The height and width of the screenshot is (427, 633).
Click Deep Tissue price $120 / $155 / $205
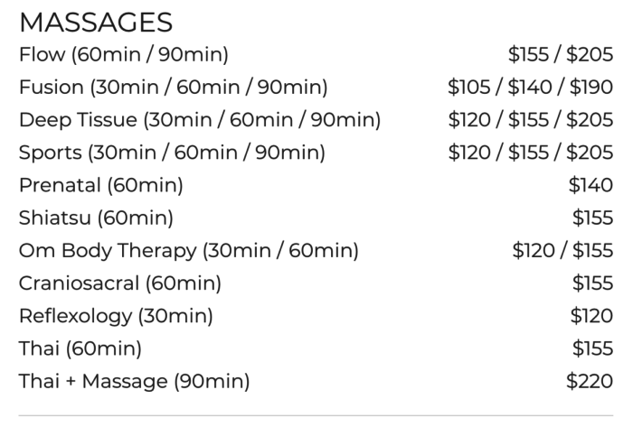[531, 120]
